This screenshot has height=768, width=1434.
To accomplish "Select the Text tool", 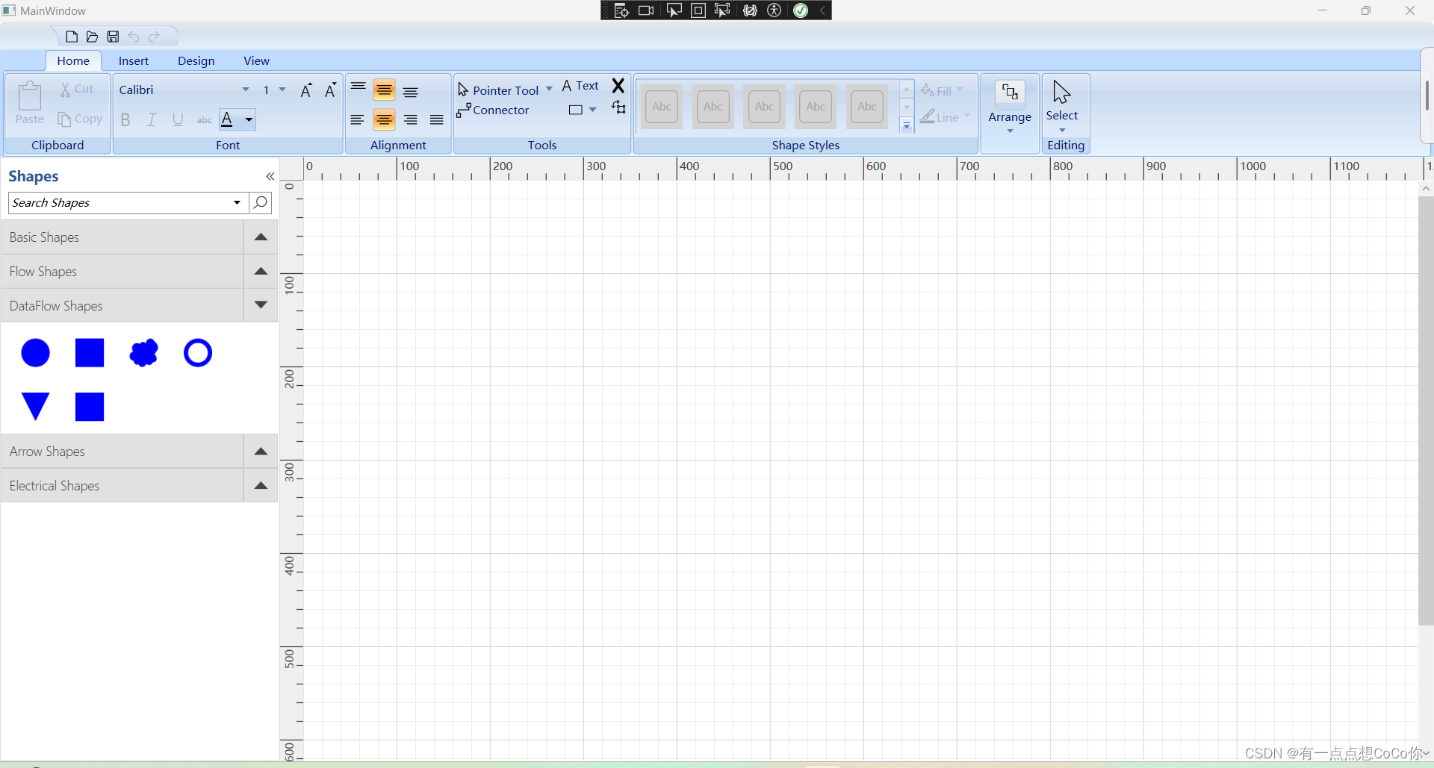I will pyautogui.click(x=580, y=86).
